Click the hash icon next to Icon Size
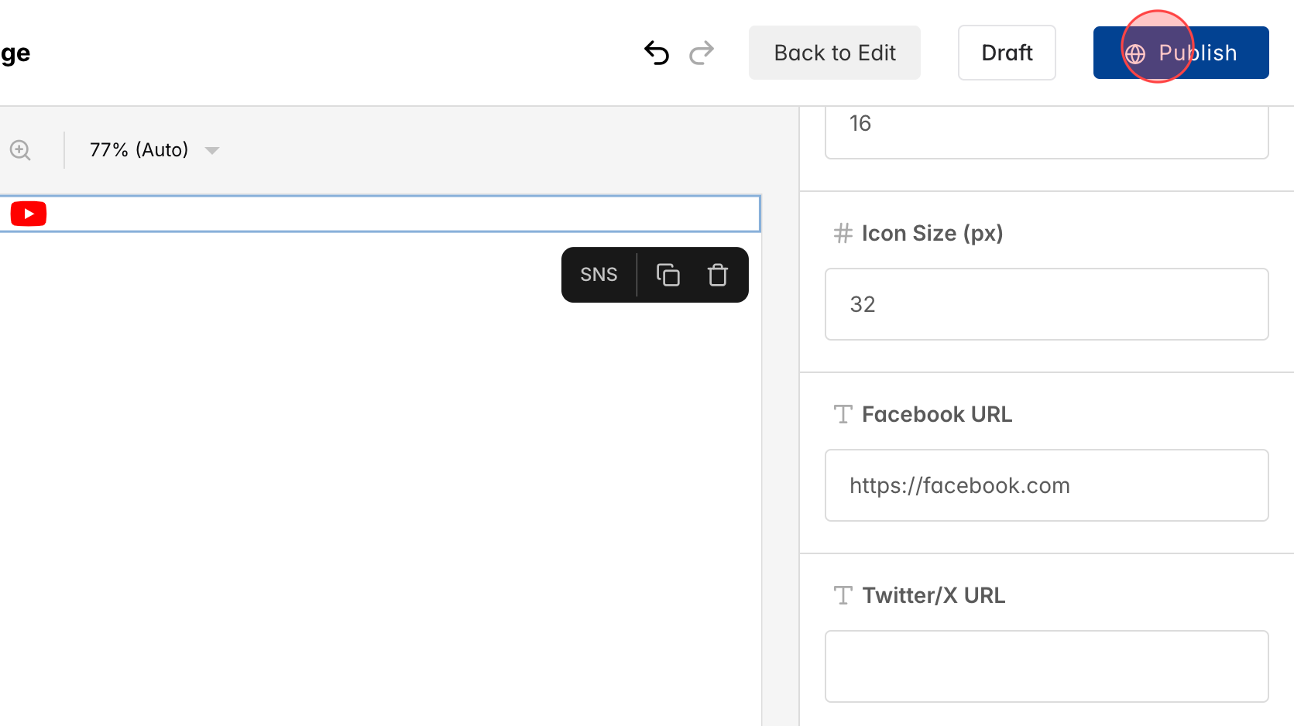This screenshot has width=1294, height=726. coord(843,233)
